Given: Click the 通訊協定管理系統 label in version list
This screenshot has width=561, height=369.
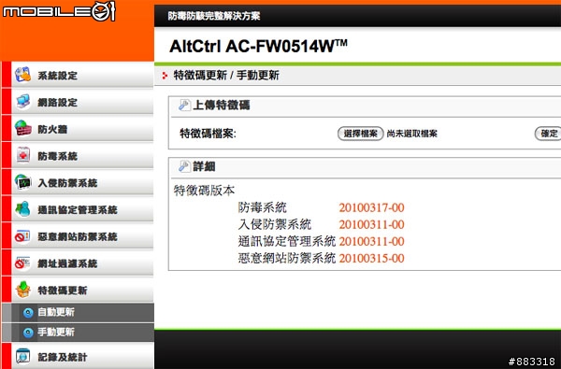Looking at the screenshot, I should 287,241.
